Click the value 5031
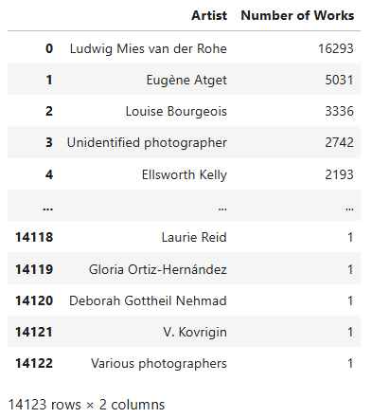The image size is (372, 418). click(x=339, y=80)
